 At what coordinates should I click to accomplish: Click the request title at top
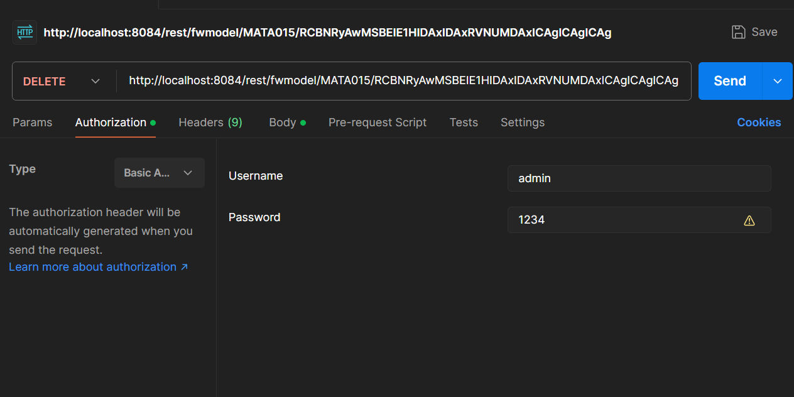[327, 33]
